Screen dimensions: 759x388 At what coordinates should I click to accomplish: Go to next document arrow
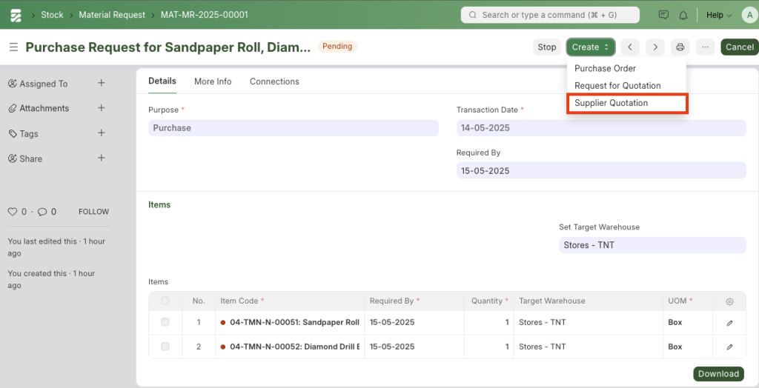tap(655, 47)
